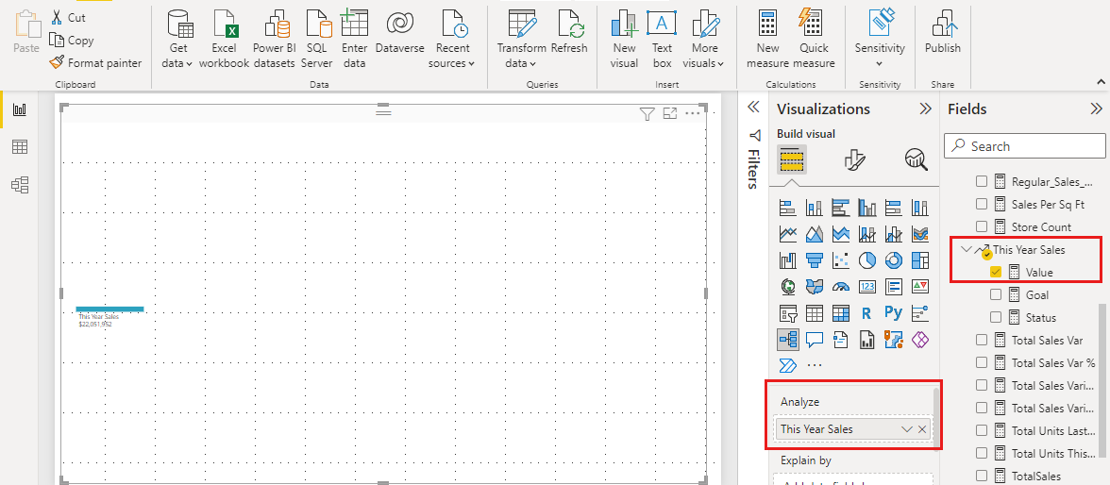Expand the Filters pane
1110x485 pixels.
pyautogui.click(x=754, y=107)
